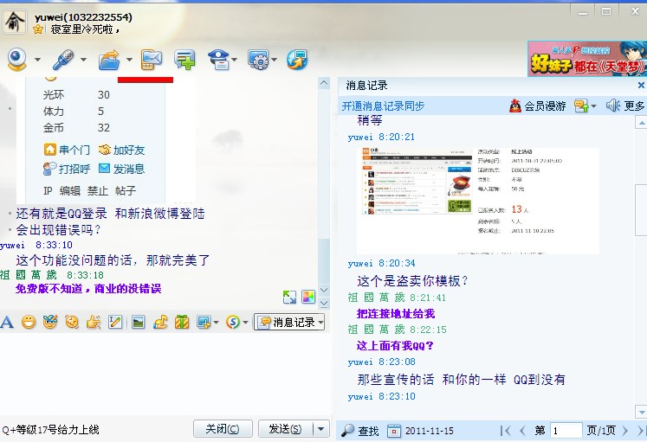Expand the Soso search dropdown arrow
The height and width of the screenshot is (442, 647).
(245, 322)
